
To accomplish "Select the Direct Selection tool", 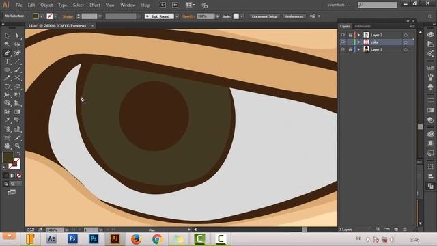I will tap(17, 36).
